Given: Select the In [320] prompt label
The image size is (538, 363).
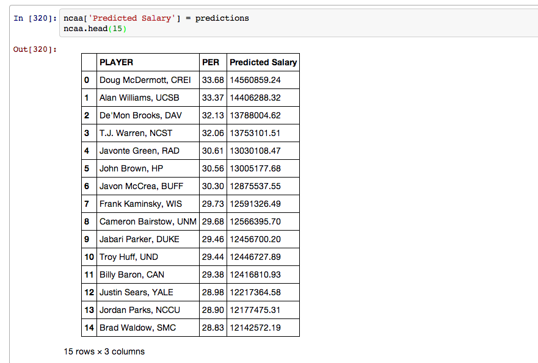Looking at the screenshot, I should [35, 18].
